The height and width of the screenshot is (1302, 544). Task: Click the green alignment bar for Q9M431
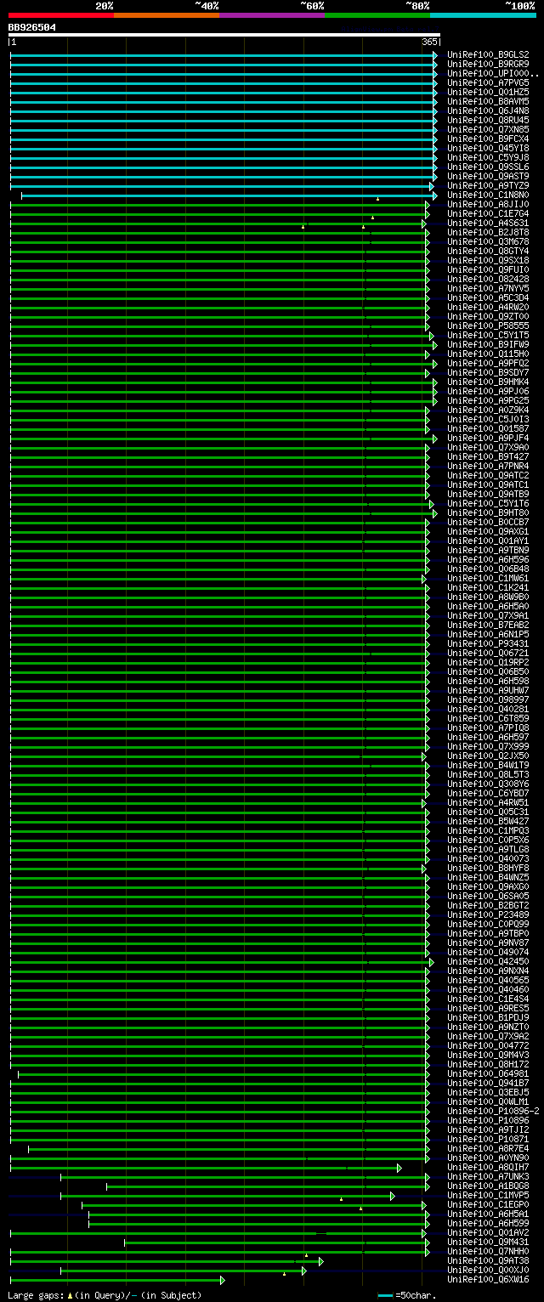coord(277,1243)
